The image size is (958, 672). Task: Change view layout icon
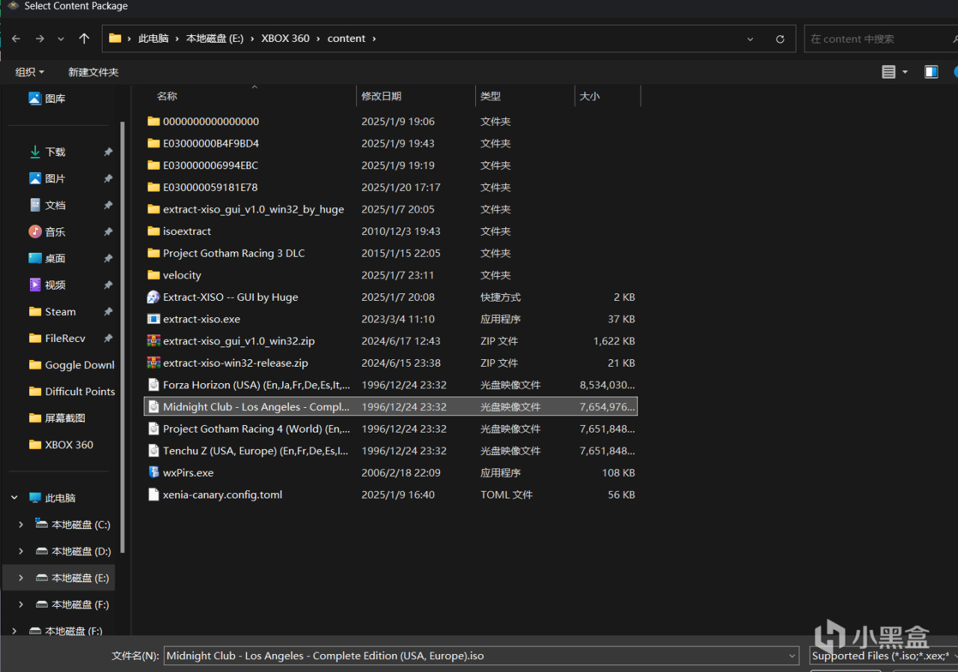point(888,72)
